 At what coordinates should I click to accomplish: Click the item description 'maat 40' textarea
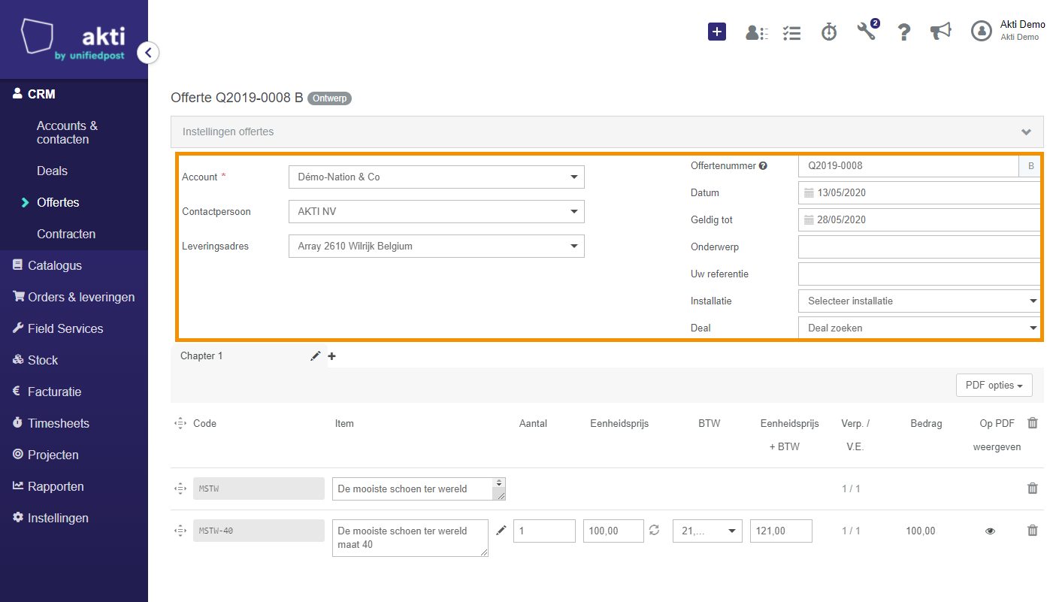[410, 538]
